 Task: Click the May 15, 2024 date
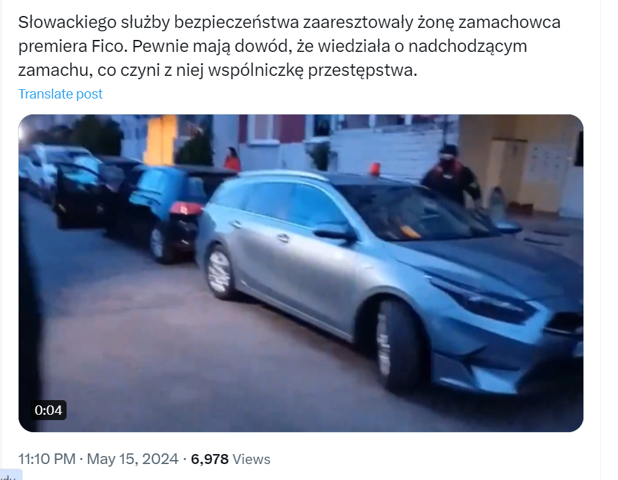pyautogui.click(x=133, y=459)
